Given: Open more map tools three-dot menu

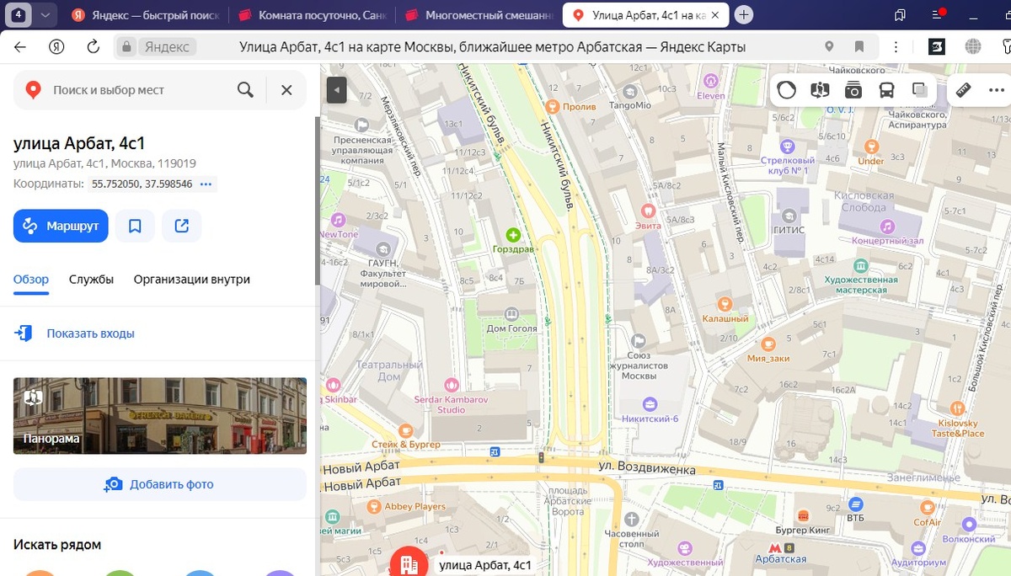Looking at the screenshot, I should tap(997, 90).
